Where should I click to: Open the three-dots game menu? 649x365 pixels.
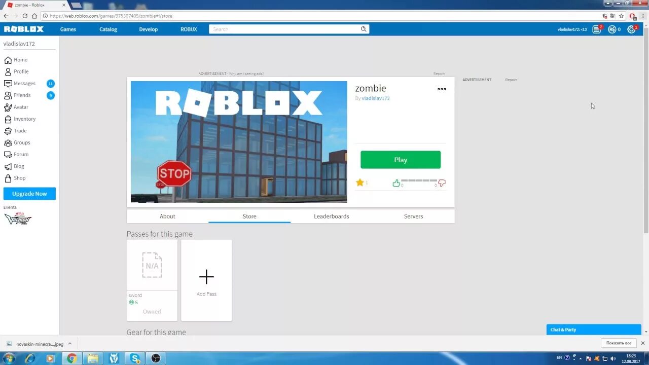(442, 89)
